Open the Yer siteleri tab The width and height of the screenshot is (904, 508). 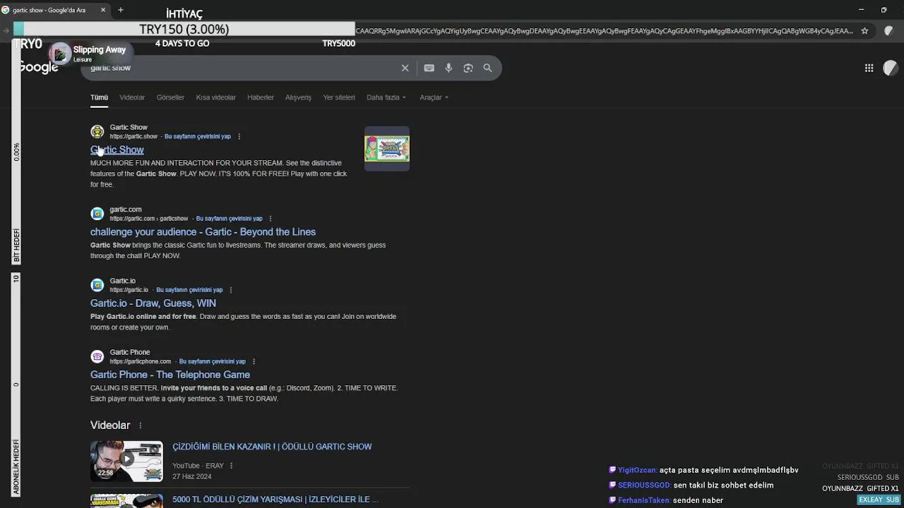coord(339,97)
